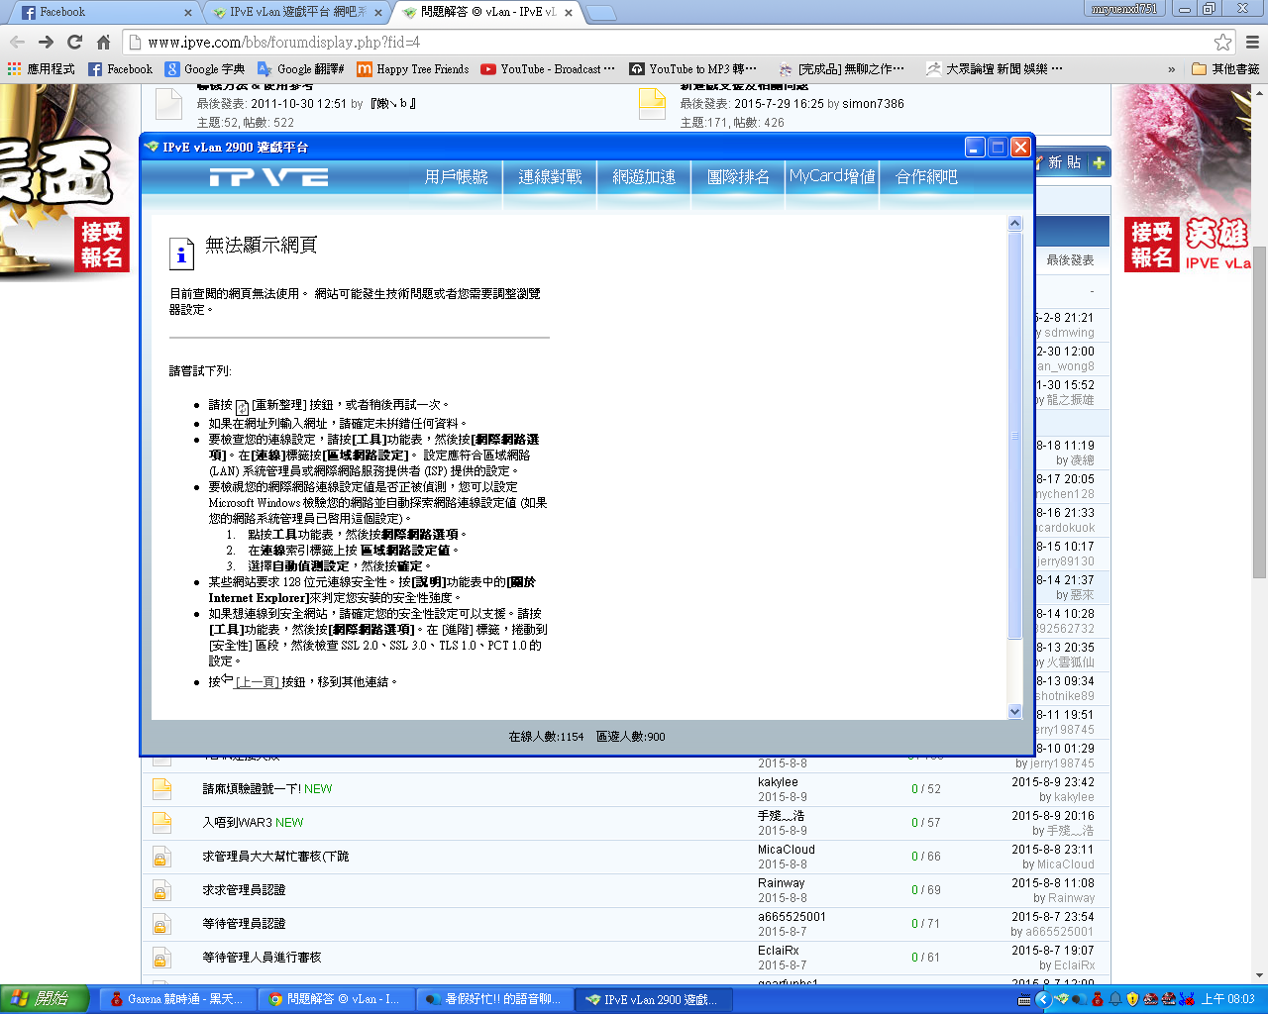The width and height of the screenshot is (1268, 1014).
Task: Launch YouTube to MP3 轉 bookmark
Action: tap(695, 69)
